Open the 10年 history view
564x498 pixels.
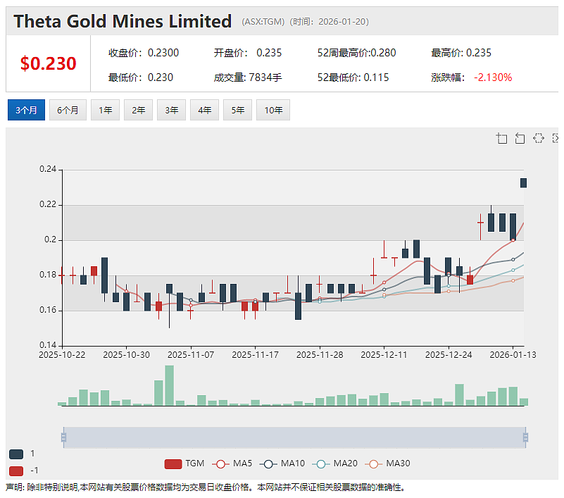[x=273, y=110]
